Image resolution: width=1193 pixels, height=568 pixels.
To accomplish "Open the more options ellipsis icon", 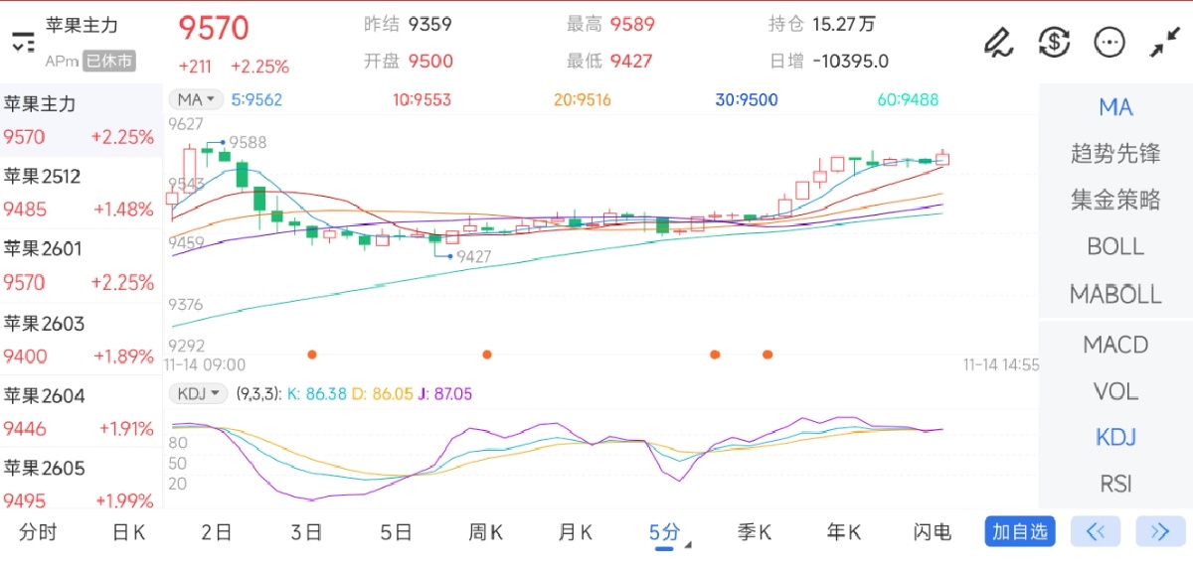I will click(1109, 42).
